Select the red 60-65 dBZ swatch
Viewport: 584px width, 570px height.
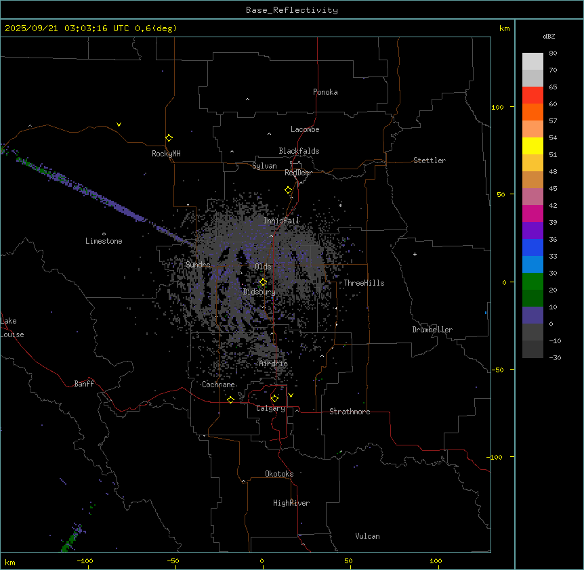point(533,95)
